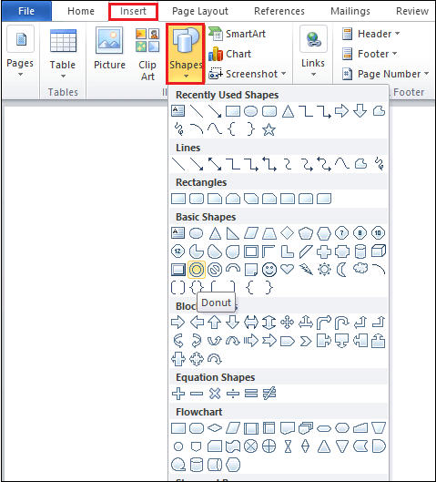Pick the Isosceles Triangle in Recently Used Shapes

pos(288,111)
